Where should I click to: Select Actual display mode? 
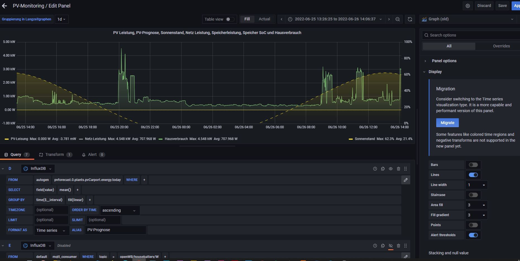point(264,19)
